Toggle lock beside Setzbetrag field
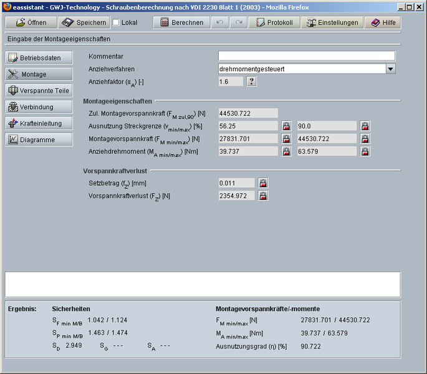This screenshot has height=374, width=427. coord(264,183)
